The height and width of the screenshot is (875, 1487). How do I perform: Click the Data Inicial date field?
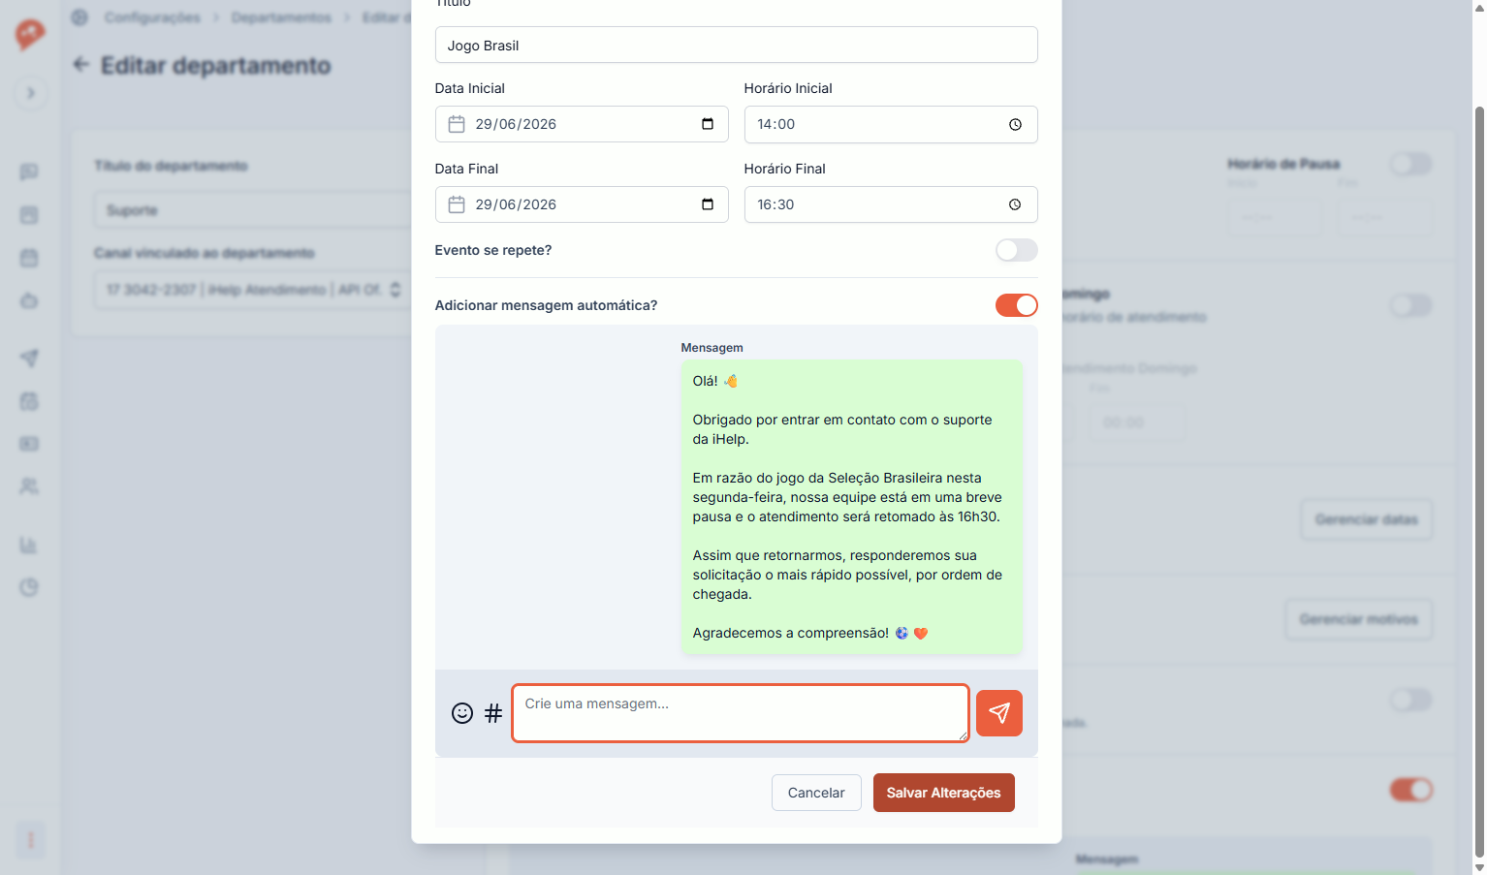click(x=582, y=124)
